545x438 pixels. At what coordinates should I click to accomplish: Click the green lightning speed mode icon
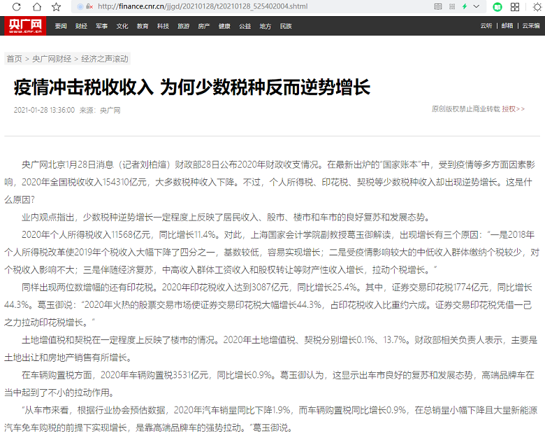click(x=464, y=6)
